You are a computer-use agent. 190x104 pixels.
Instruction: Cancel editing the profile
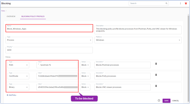tap(175, 100)
